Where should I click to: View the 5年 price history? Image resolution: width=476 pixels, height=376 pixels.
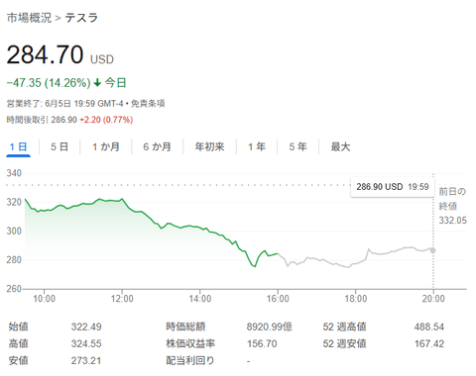297,146
